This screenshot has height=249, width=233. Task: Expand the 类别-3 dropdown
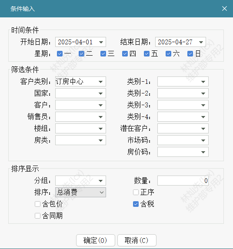203,105
